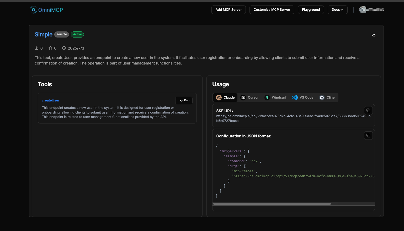The width and height of the screenshot is (404, 231).
Task: Click the horizontal scrollbar under JSON config
Action: (x=272, y=204)
